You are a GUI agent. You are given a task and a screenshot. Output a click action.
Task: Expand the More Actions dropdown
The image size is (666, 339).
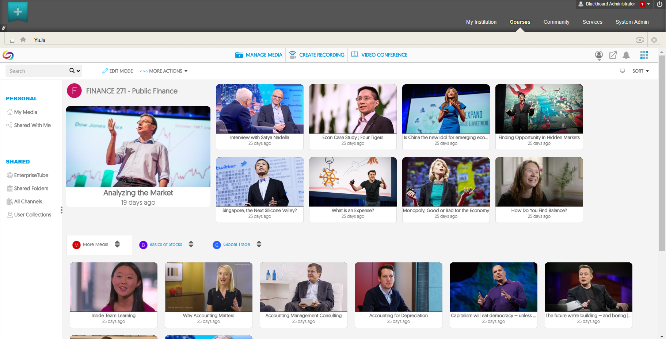pos(164,71)
